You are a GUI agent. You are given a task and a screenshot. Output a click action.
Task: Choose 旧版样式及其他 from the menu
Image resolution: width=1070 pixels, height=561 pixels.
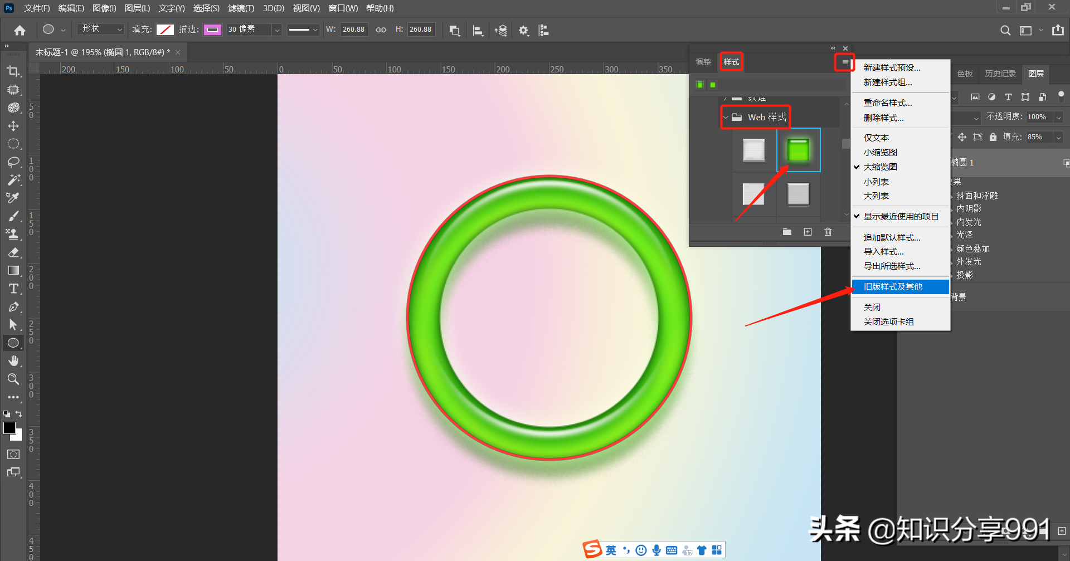(x=893, y=286)
